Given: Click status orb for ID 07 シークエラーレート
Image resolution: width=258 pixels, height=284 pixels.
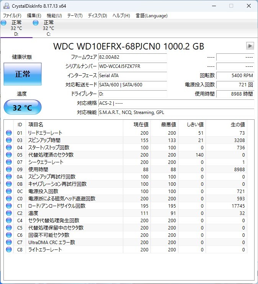Looking at the screenshot, I should tap(9, 162).
